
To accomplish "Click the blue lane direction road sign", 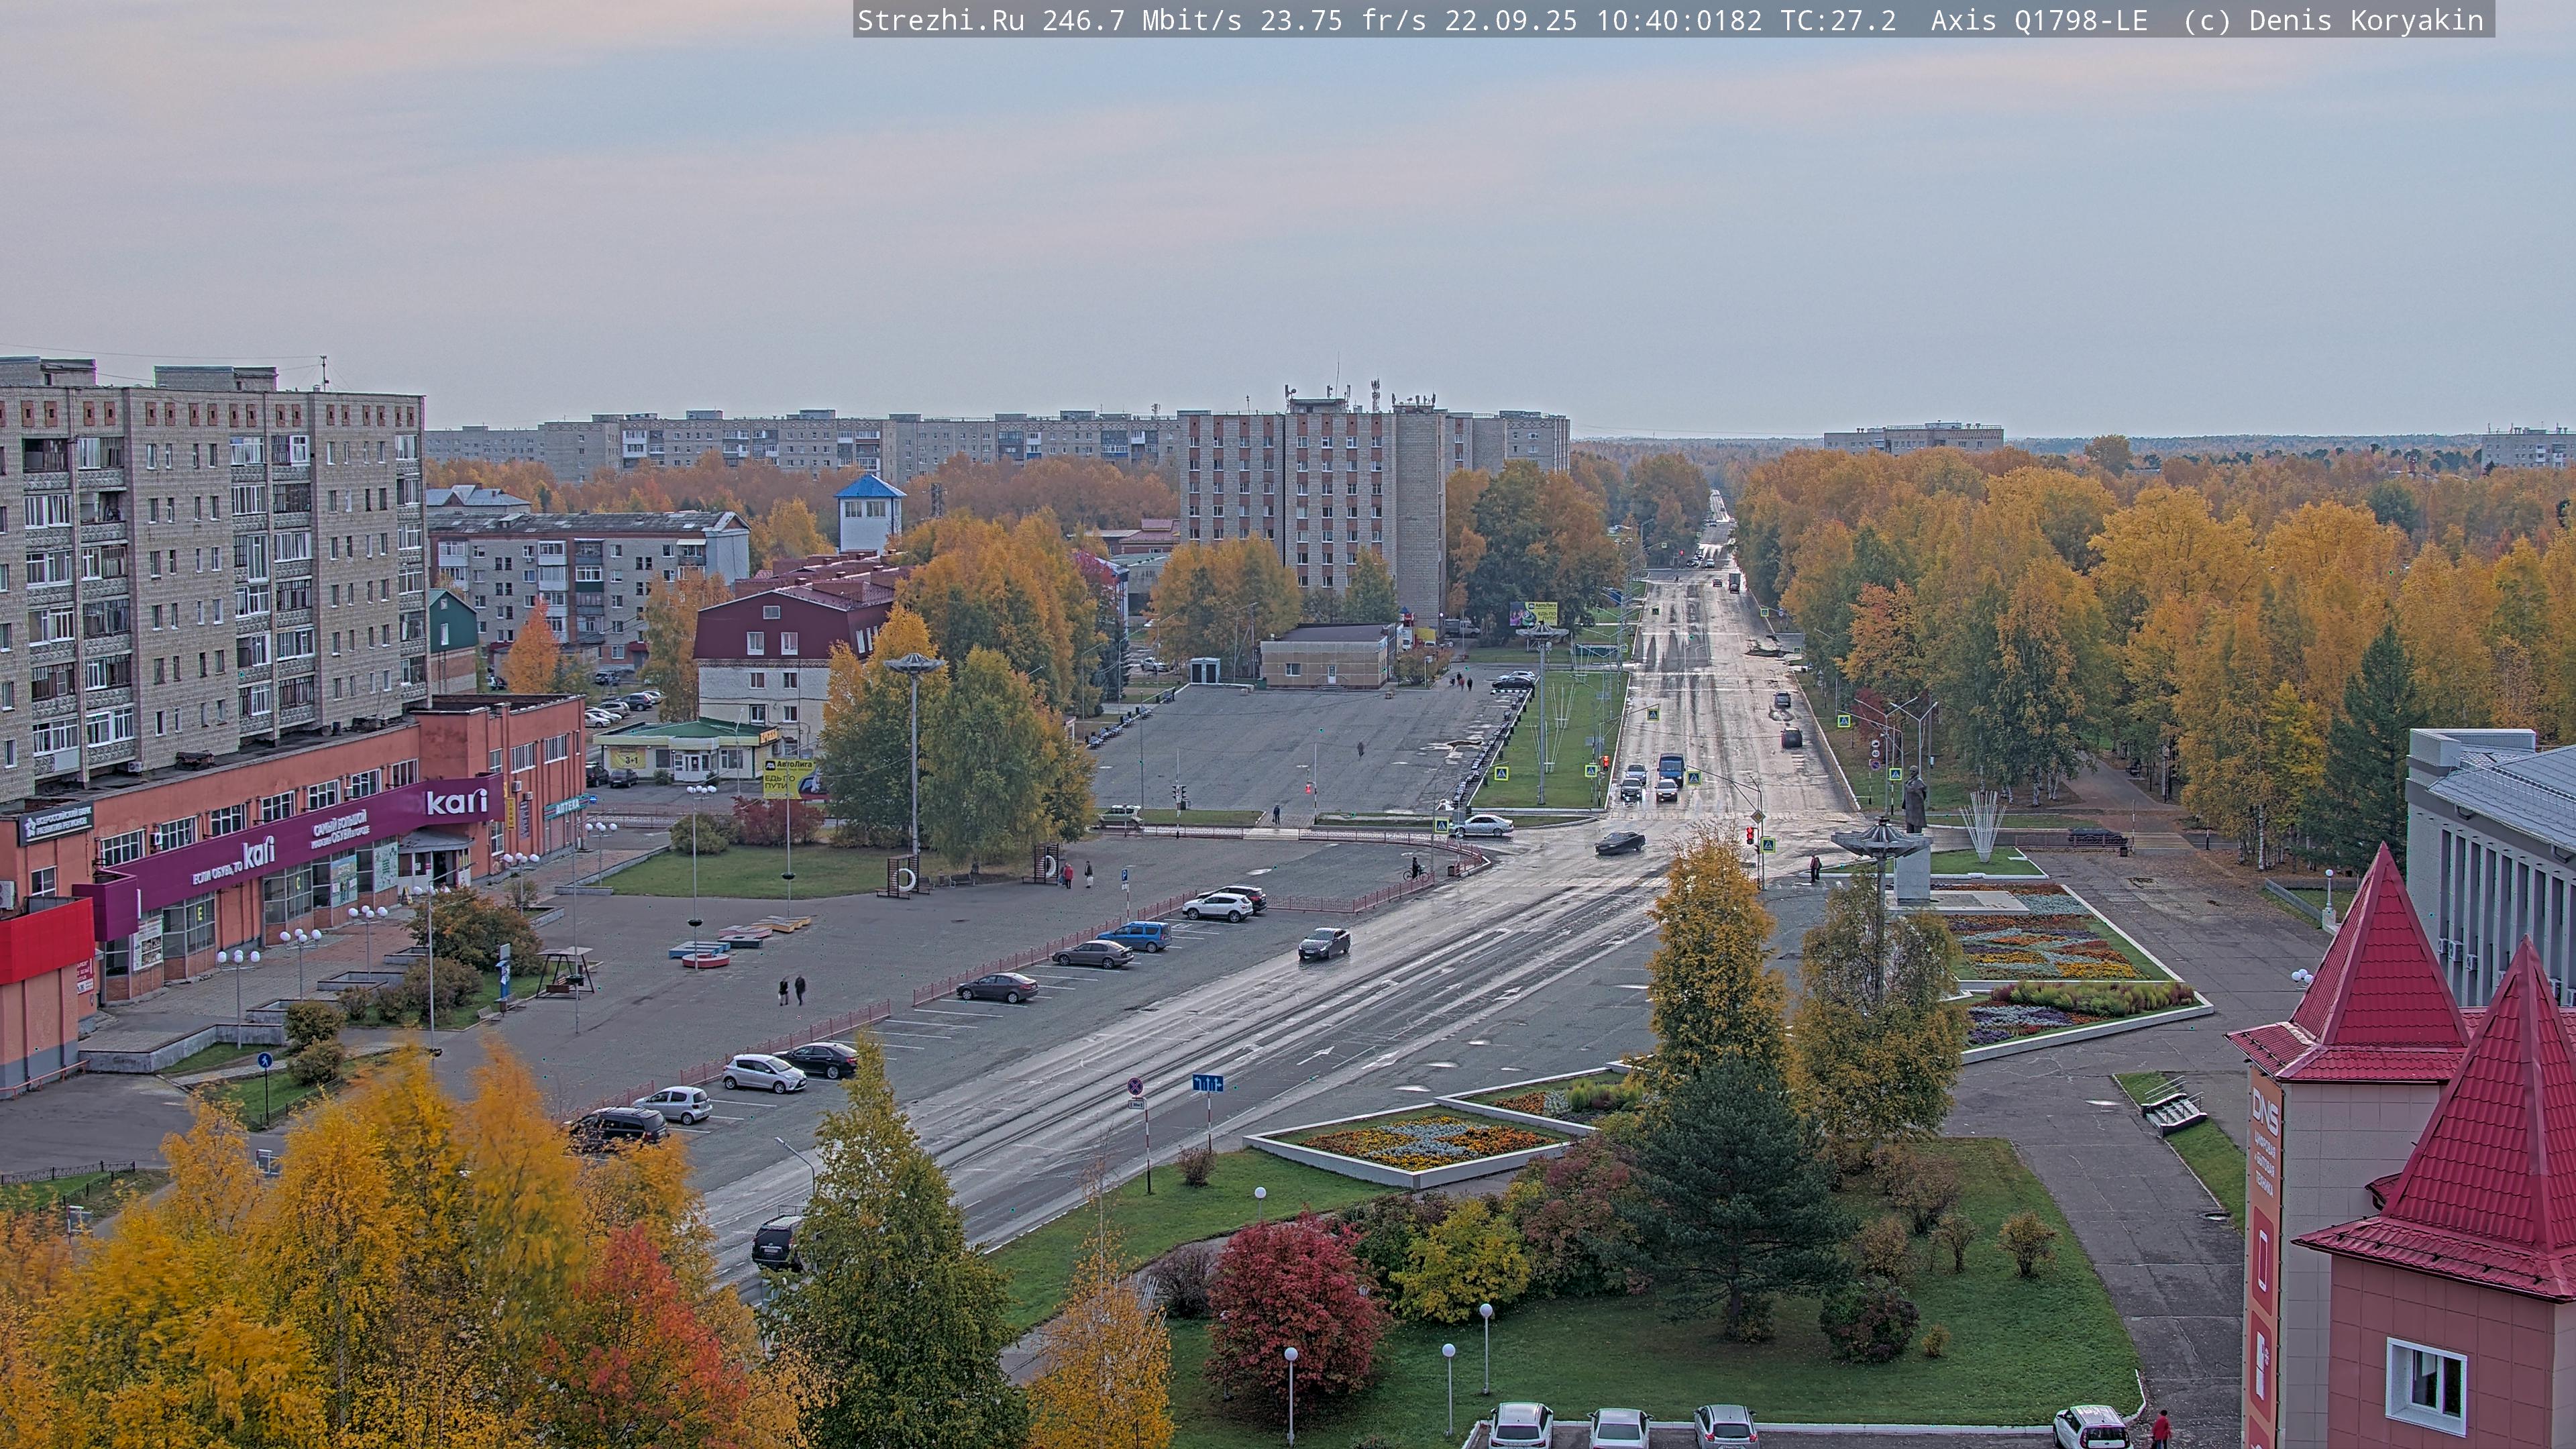I will [1207, 1084].
